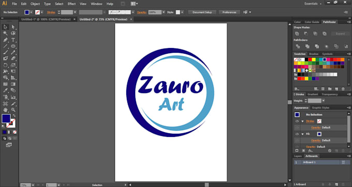
Task: Select the Line Segment tool
Action: tap(5, 46)
